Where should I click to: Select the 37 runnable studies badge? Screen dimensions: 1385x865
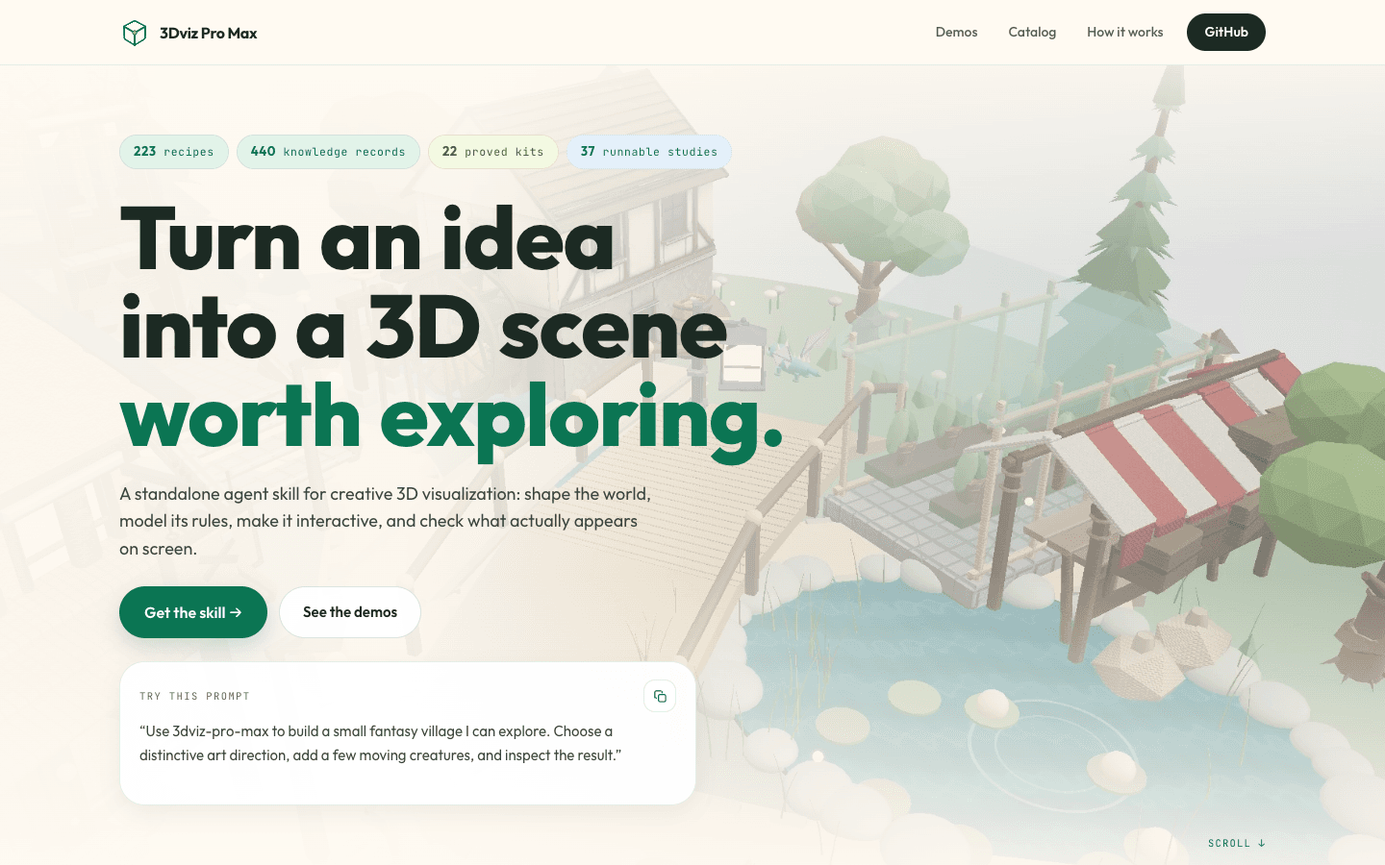click(x=649, y=152)
